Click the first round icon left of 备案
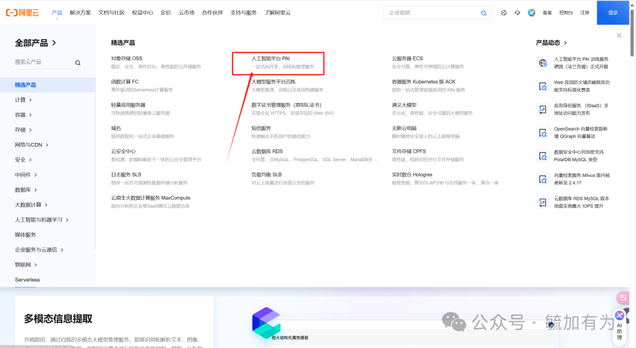Viewport: 636px width, 348px height. pyautogui.click(x=503, y=12)
